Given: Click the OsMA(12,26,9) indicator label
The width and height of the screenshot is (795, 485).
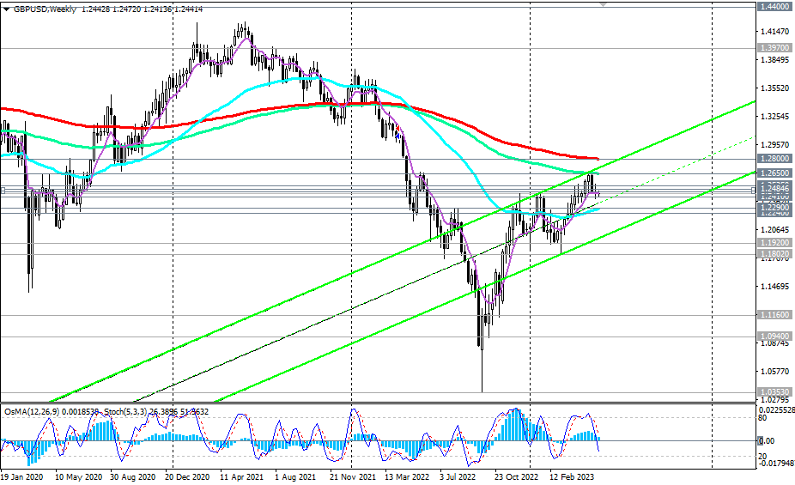Looking at the screenshot, I should pyautogui.click(x=32, y=411).
